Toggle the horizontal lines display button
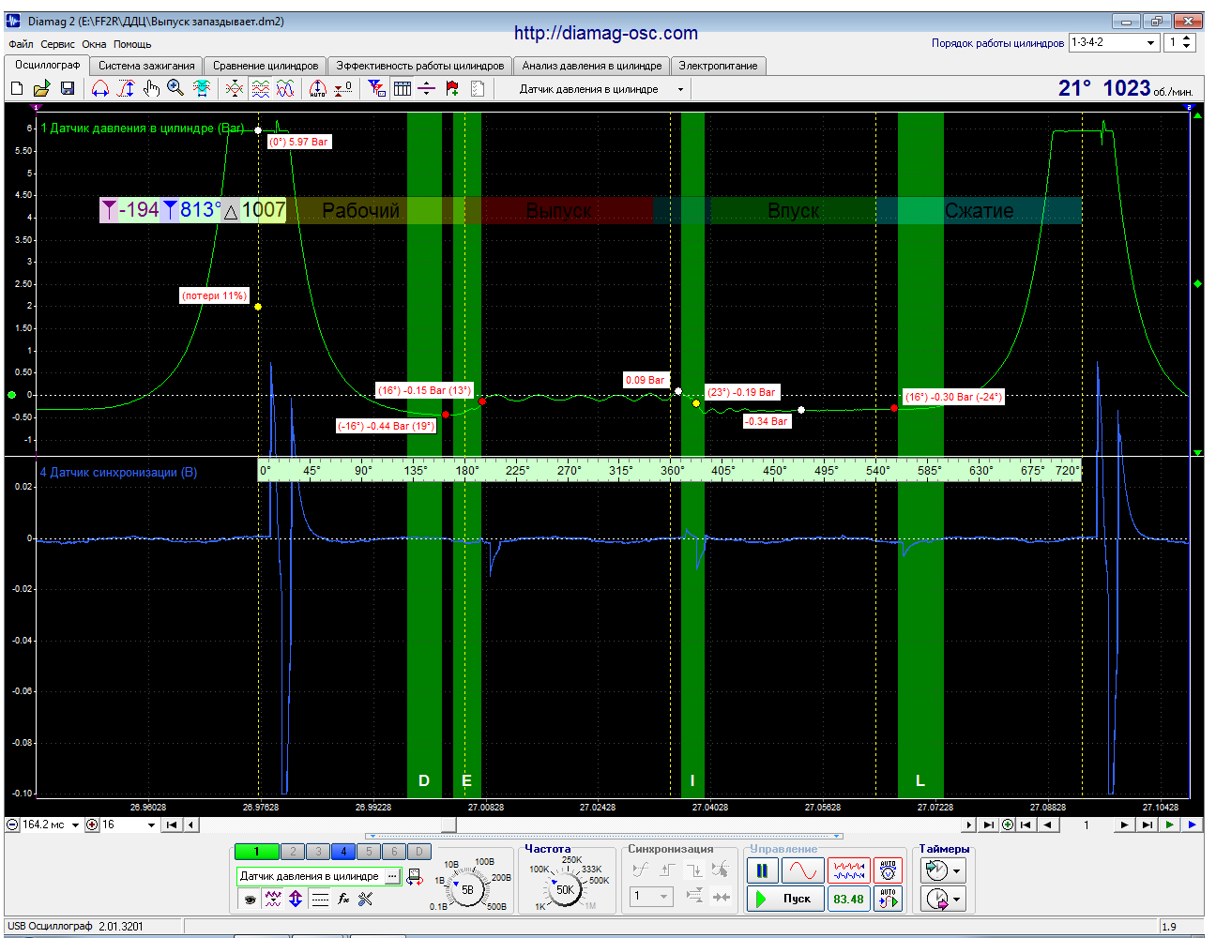The width and height of the screenshot is (1216, 938). [320, 899]
